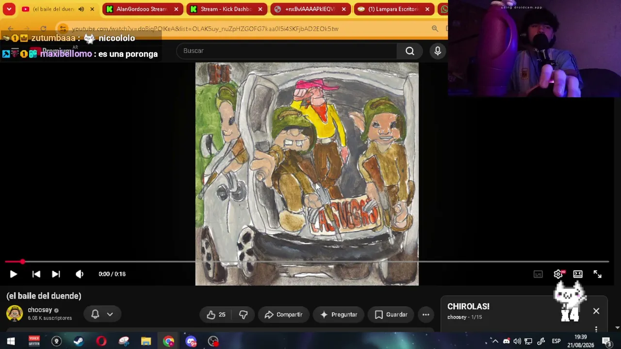The height and width of the screenshot is (349, 621).
Task: Toggle theater mode view
Action: (x=578, y=274)
